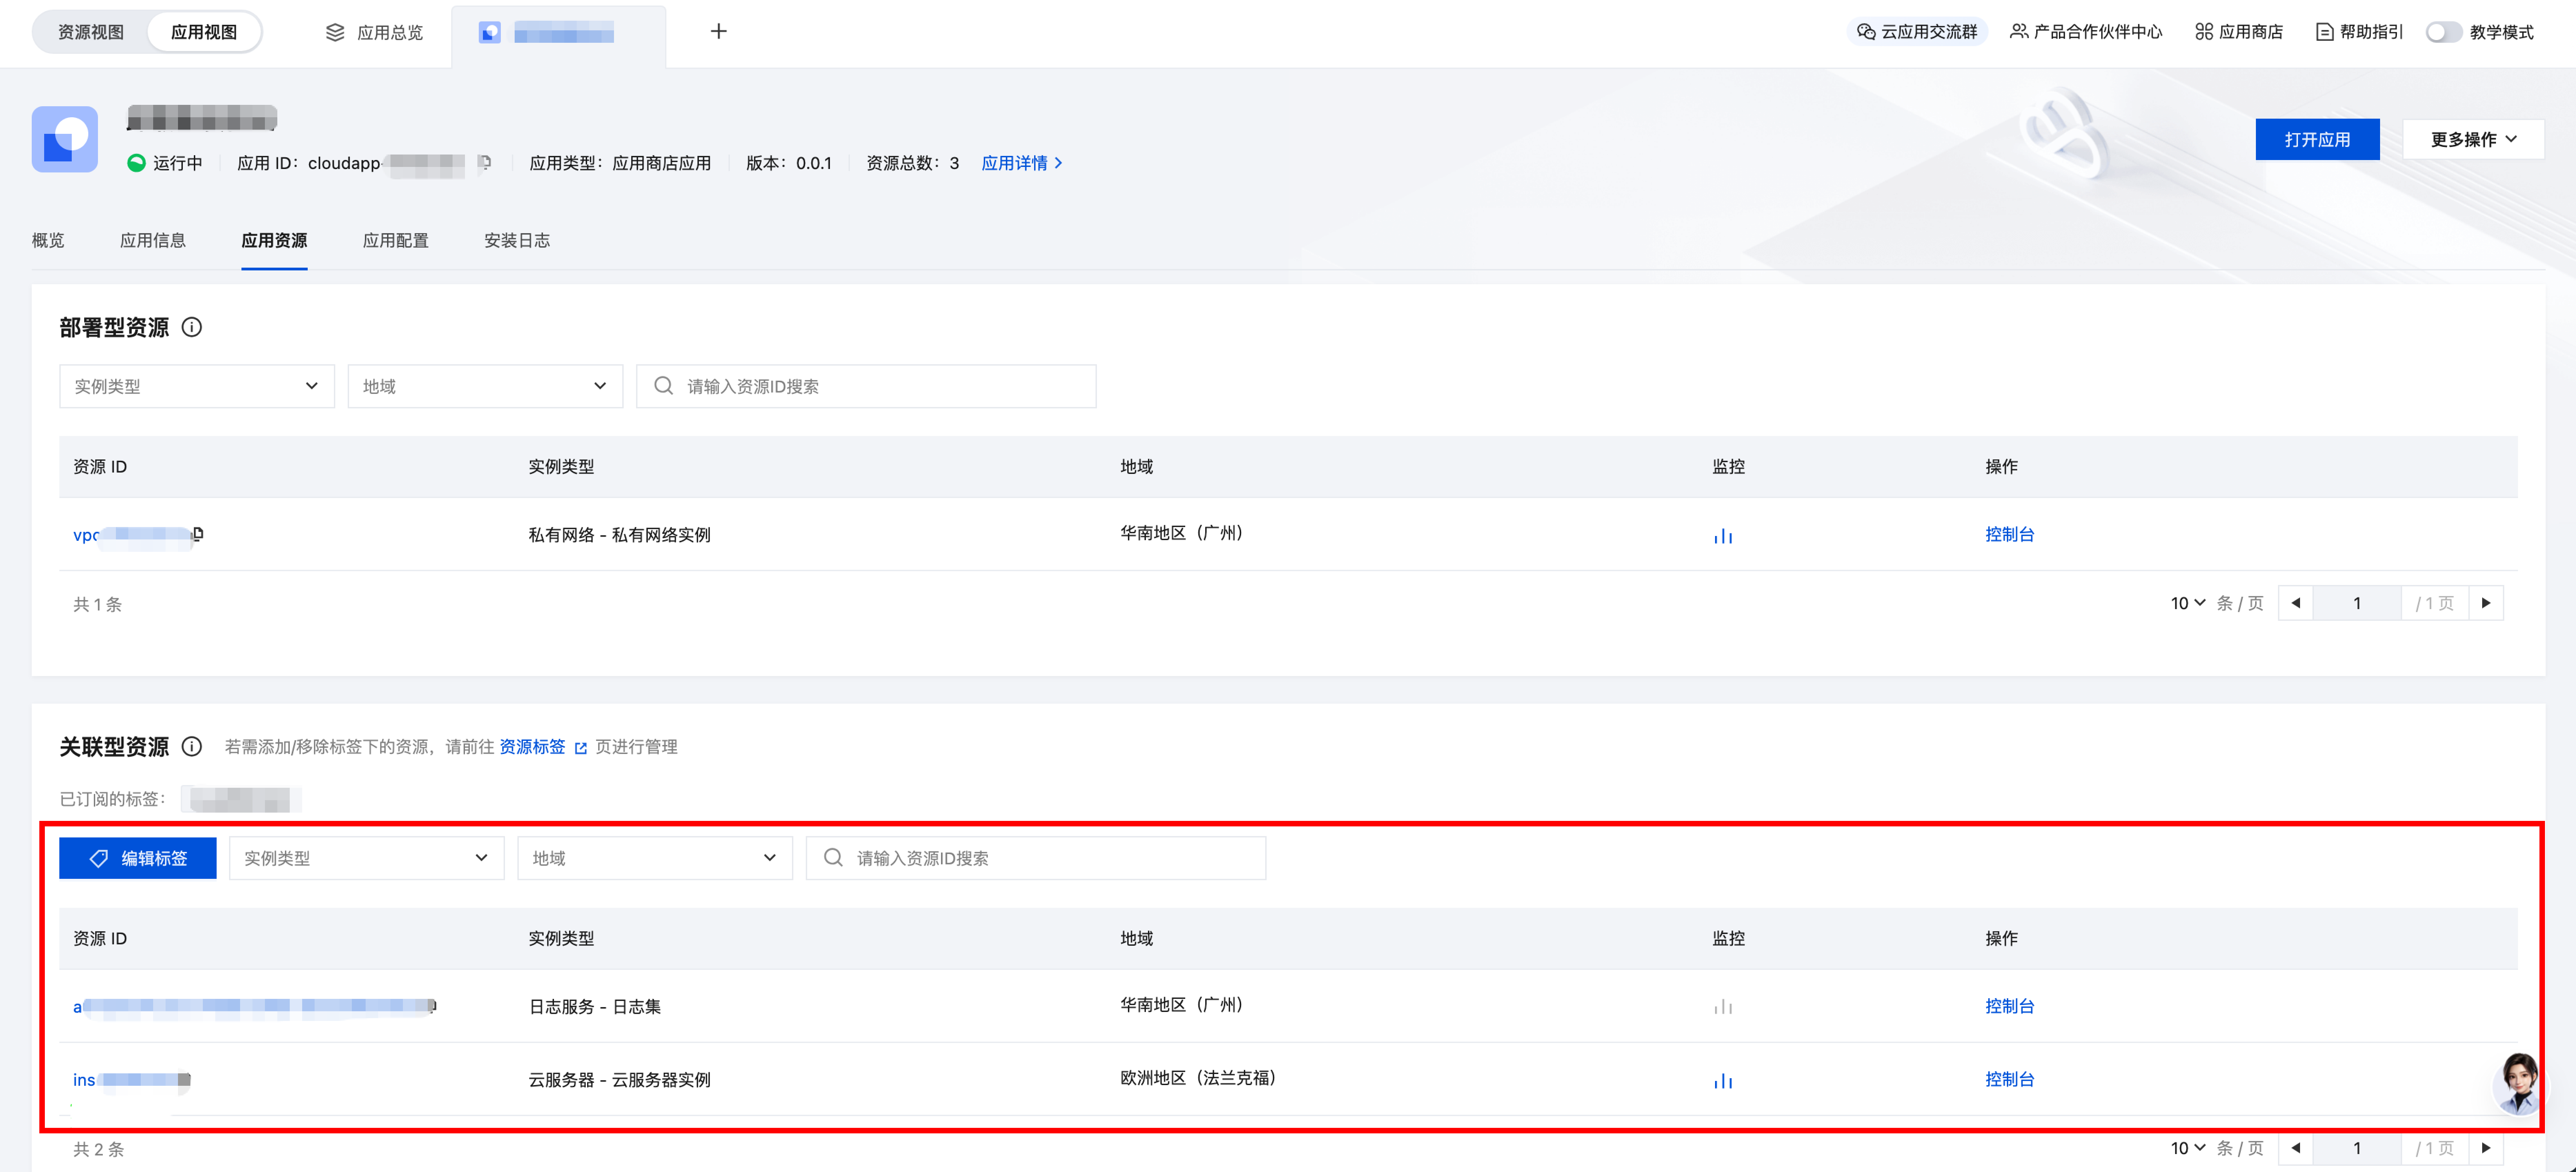Open 产品合作伙伴中心

pos(2086,32)
